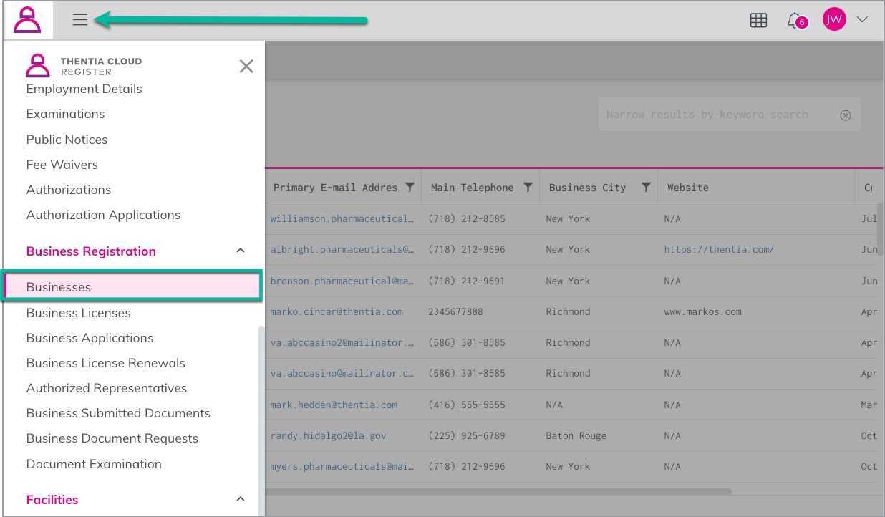The height and width of the screenshot is (517, 885).
Task: Click the Thentia logo in the top bar
Action: [28, 20]
